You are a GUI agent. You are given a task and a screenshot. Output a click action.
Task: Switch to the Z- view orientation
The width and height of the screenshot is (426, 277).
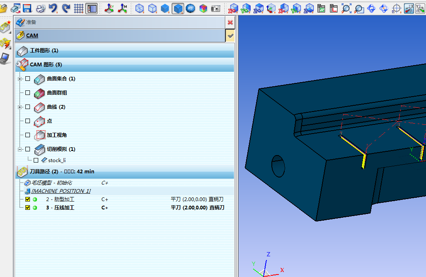(309, 8)
